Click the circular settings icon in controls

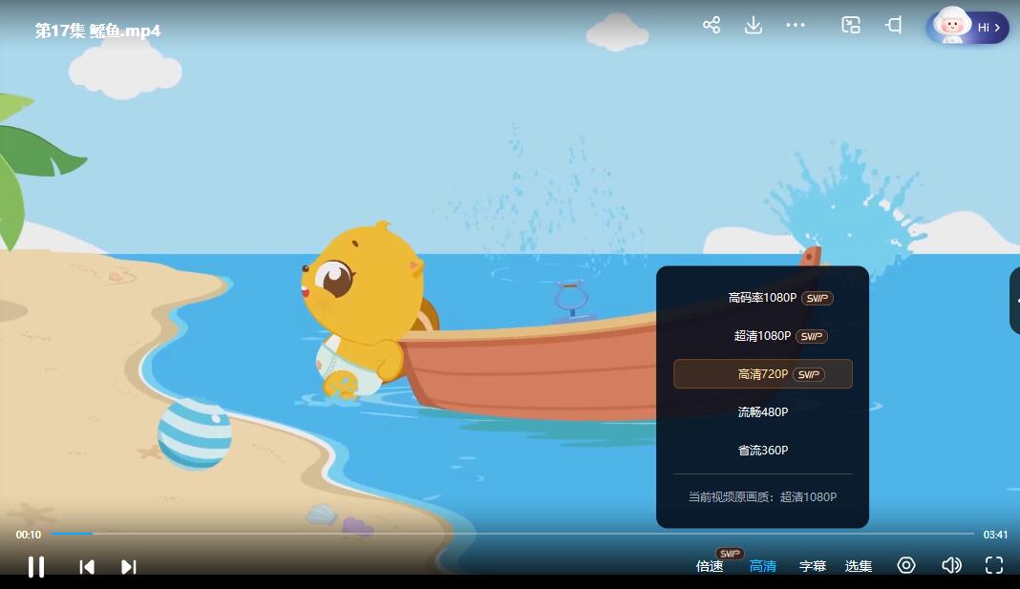(x=906, y=565)
